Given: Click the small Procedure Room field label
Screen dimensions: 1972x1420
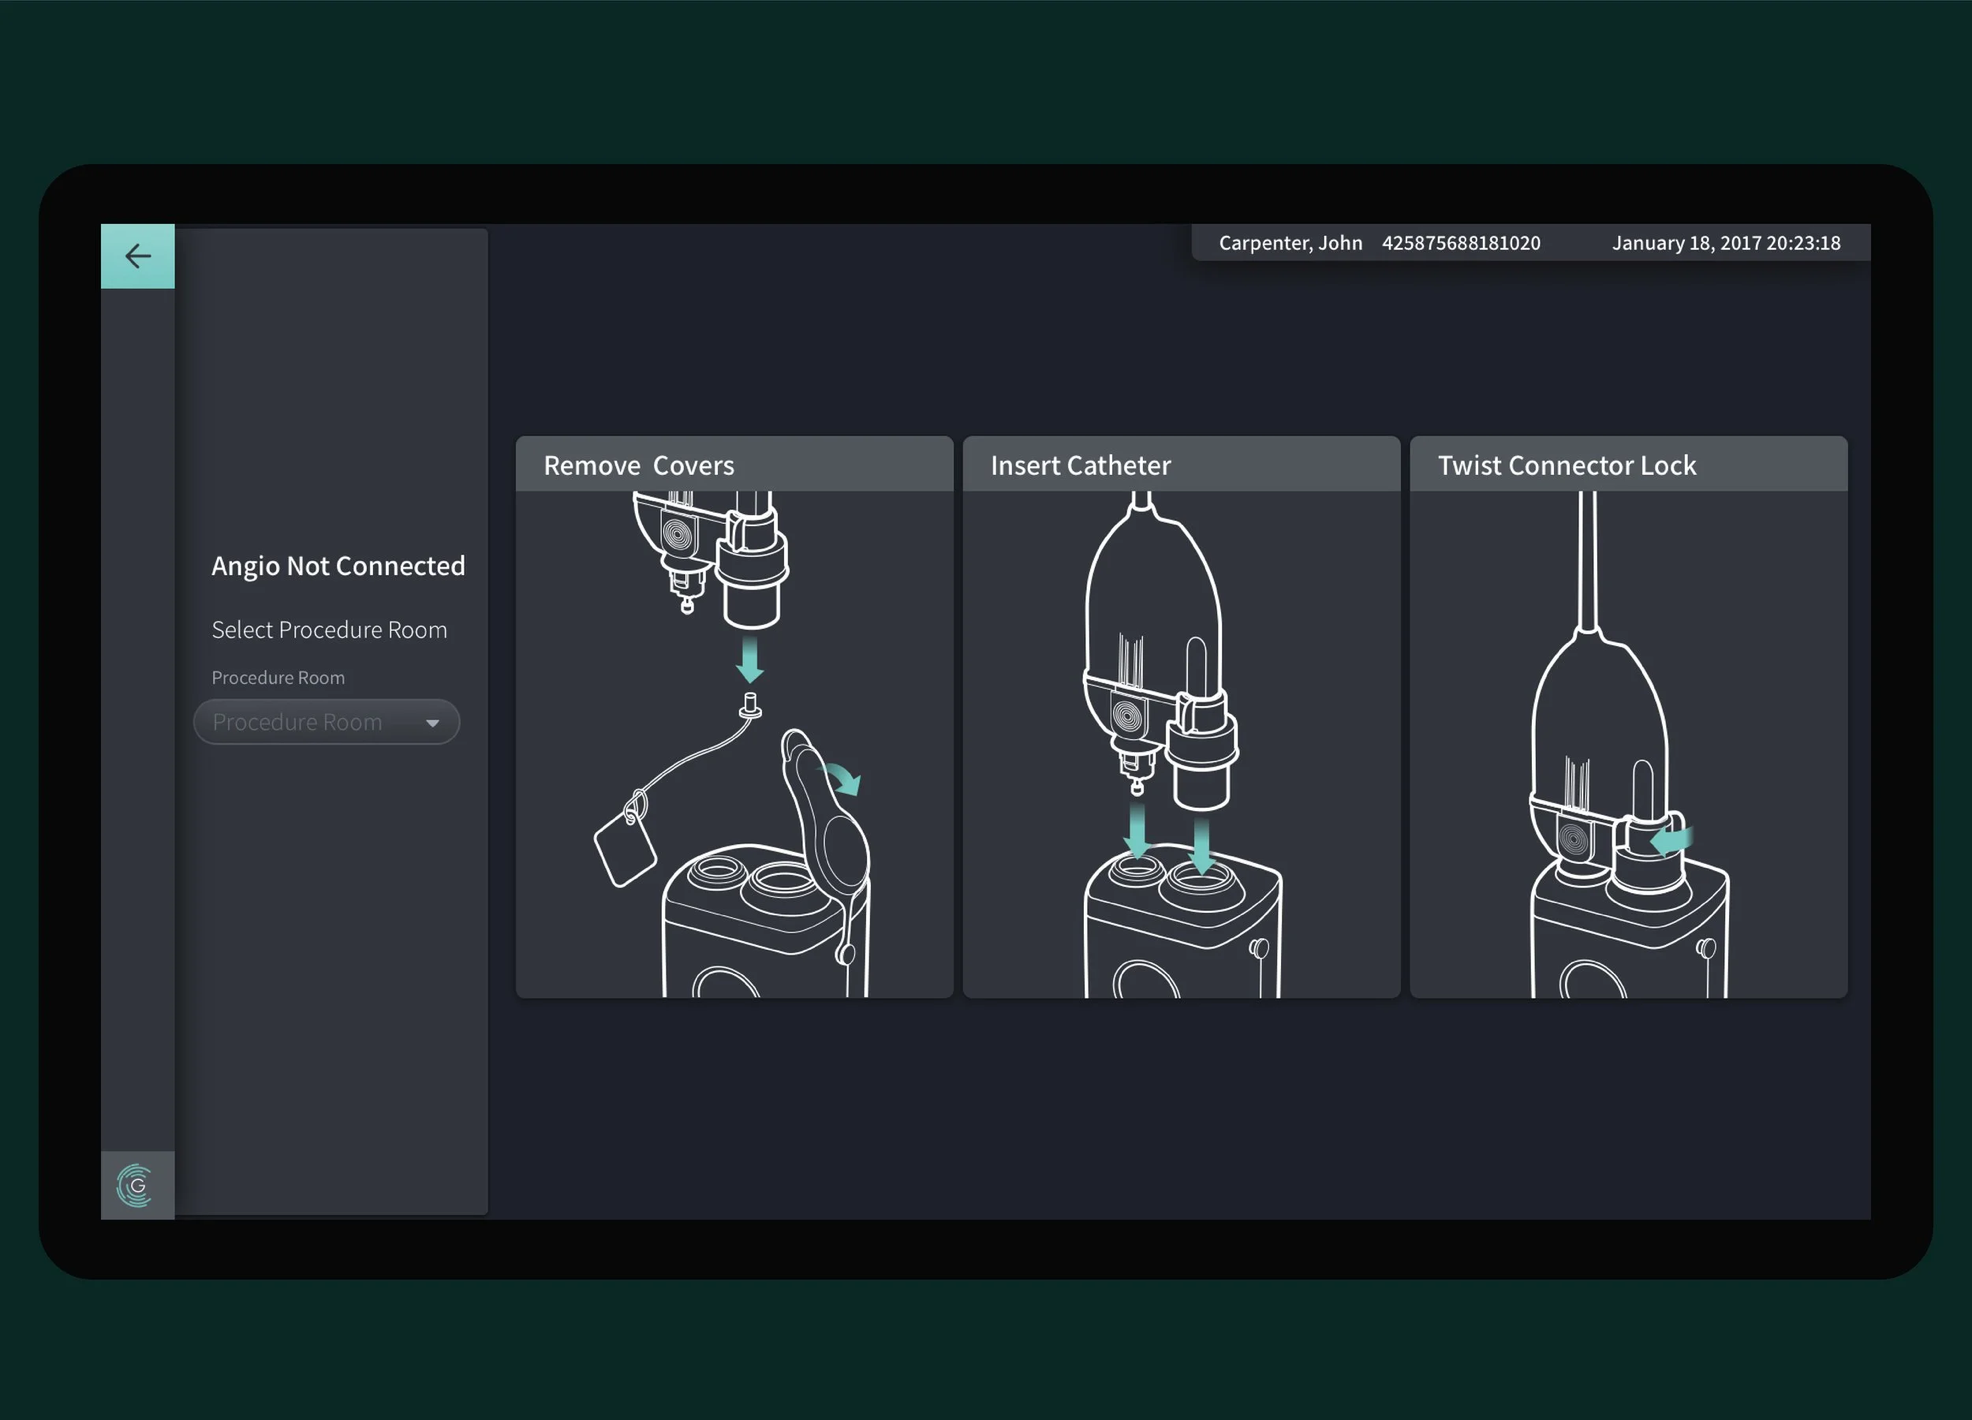Looking at the screenshot, I should click(x=278, y=678).
